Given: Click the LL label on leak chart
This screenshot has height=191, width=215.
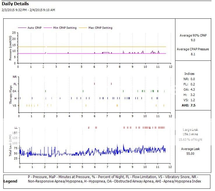Looking at the screenshot, I should click(x=16, y=128).
